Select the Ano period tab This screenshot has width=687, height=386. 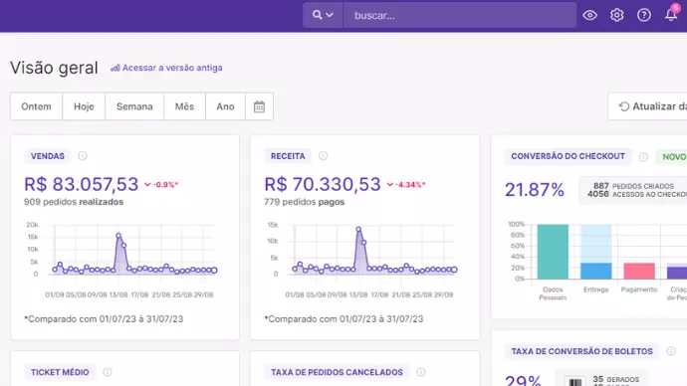click(x=225, y=106)
